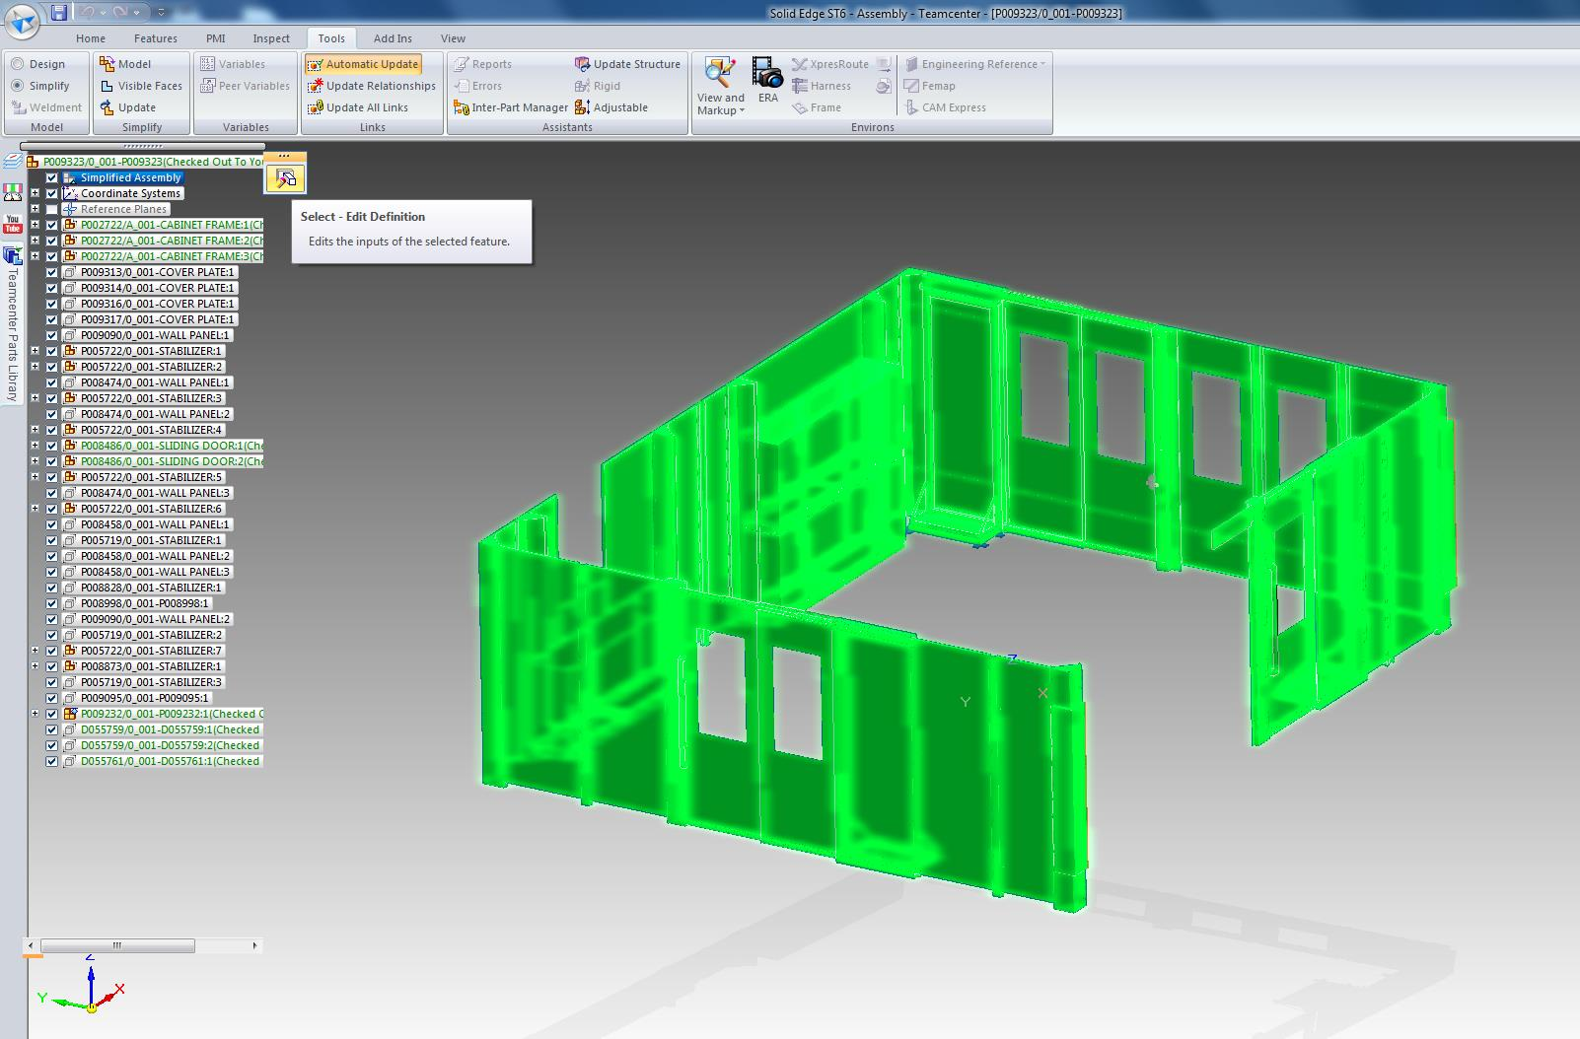Click the Peer Variables tool
Screen dimensions: 1580x1039
(x=245, y=86)
